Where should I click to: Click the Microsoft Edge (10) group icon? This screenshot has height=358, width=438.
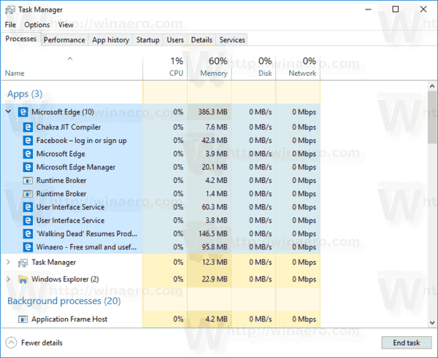click(x=23, y=112)
